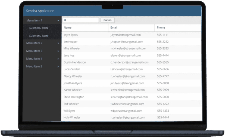Screen dimensions: 225x138
Task: Open Menu Item 3
Action: pos(34,51)
